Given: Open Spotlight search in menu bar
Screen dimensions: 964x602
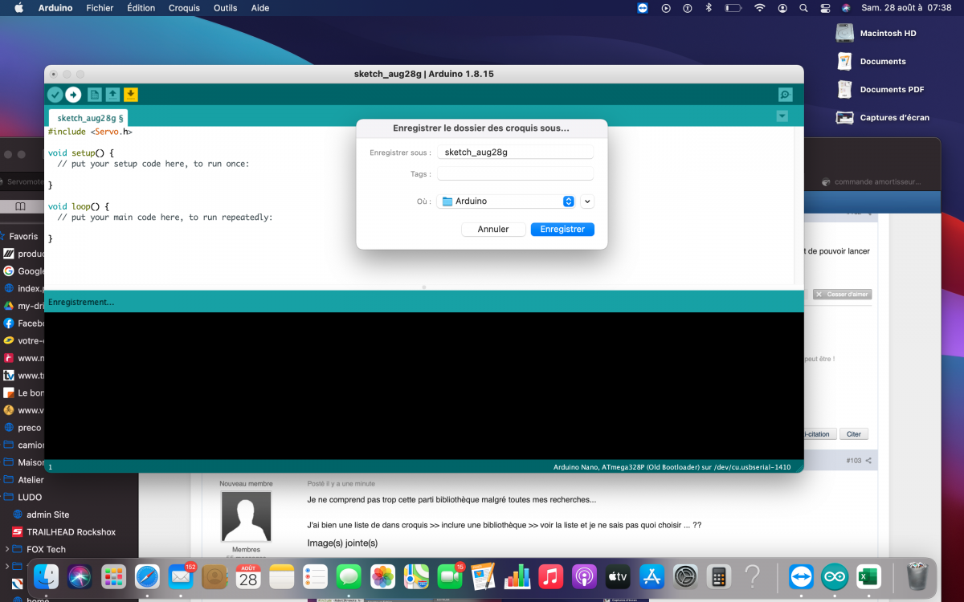Looking at the screenshot, I should click(803, 8).
